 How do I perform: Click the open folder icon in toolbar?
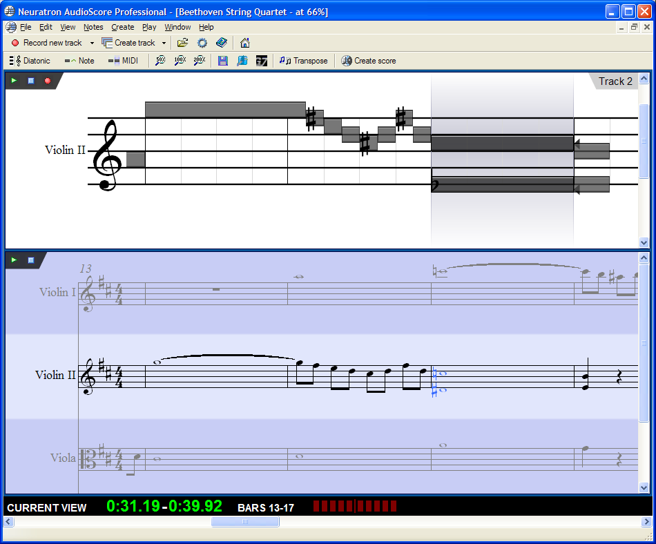pyautogui.click(x=182, y=43)
